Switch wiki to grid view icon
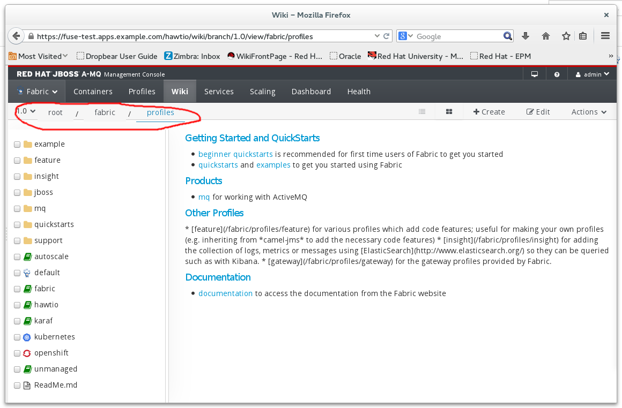 449,112
